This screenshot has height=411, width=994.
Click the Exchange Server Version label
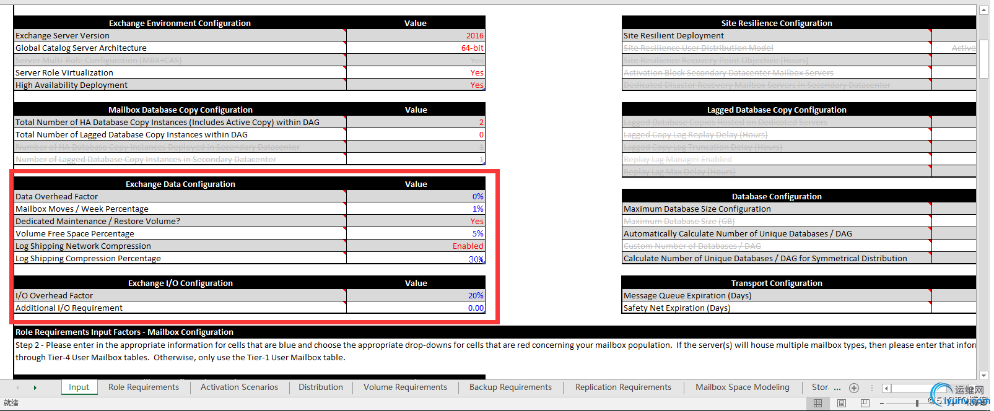tap(63, 36)
